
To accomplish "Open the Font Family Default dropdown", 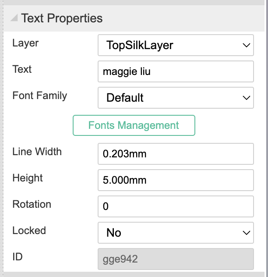I will tap(176, 98).
